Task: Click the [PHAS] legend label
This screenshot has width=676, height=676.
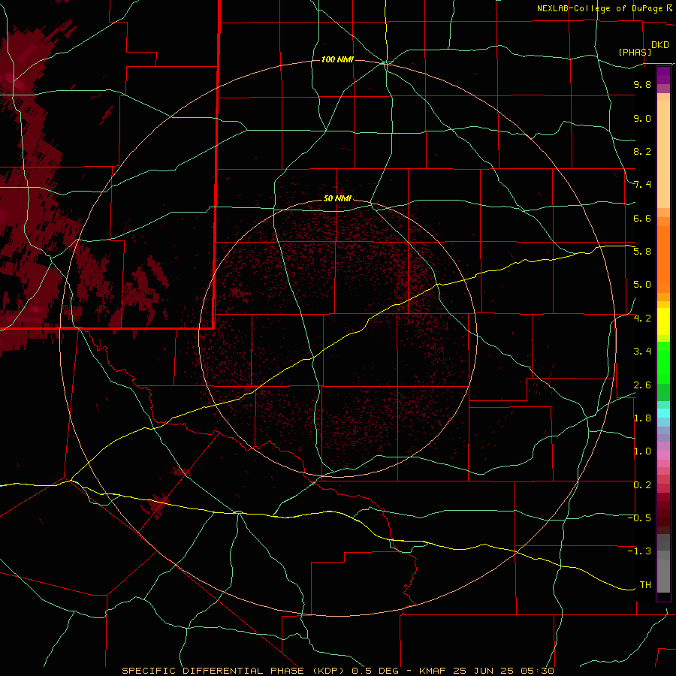Action: [635, 52]
